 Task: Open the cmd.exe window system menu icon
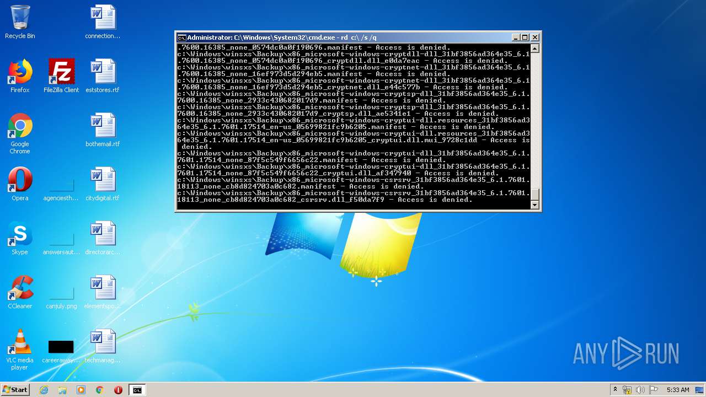181,37
